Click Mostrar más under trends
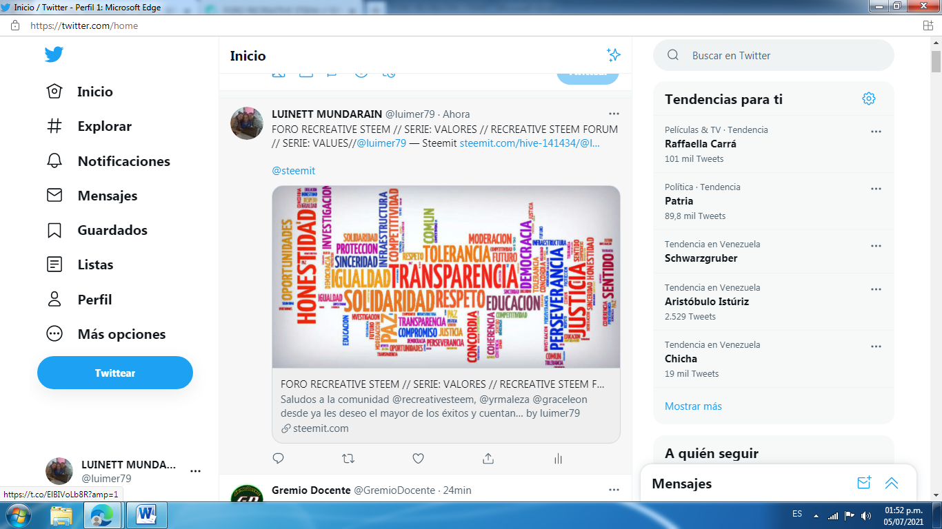The width and height of the screenshot is (942, 529). 693,406
